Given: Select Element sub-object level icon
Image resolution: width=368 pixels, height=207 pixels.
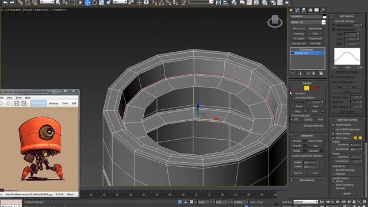Looking at the screenshot, I should (x=317, y=88).
